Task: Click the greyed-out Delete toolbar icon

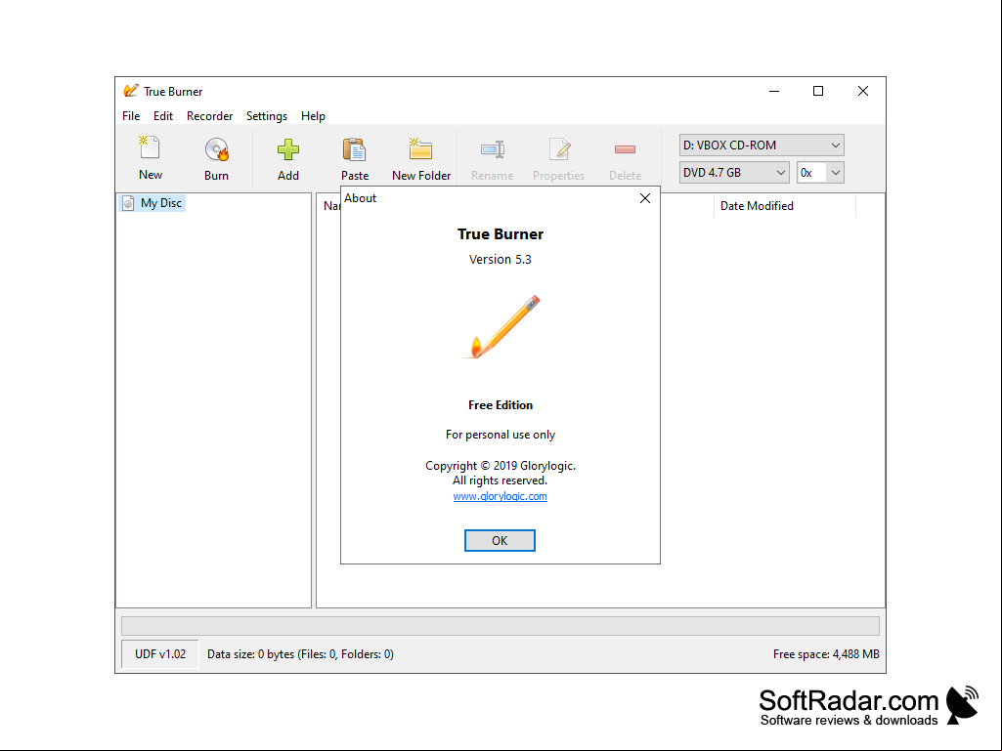Action: [625, 149]
